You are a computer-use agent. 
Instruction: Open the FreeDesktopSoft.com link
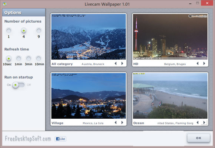(28, 138)
